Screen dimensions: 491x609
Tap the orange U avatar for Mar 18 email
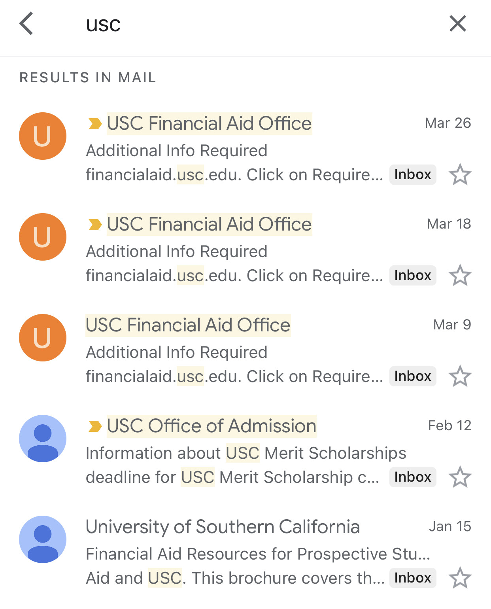pyautogui.click(x=43, y=237)
